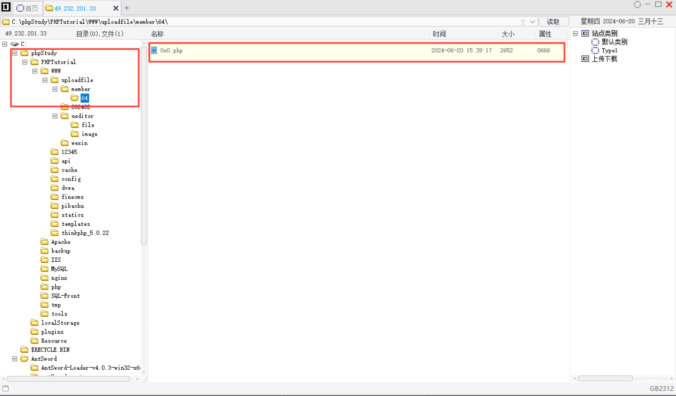Screen dimensions: 676x396
Task: Click the up-directory icon beside the path dropdown
Action: click(523, 22)
